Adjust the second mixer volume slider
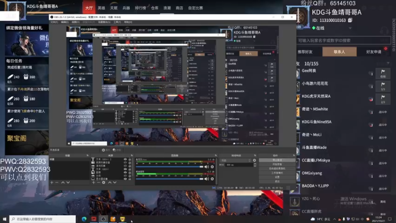This screenshot has height=223, width=396. pyautogui.click(x=169, y=179)
